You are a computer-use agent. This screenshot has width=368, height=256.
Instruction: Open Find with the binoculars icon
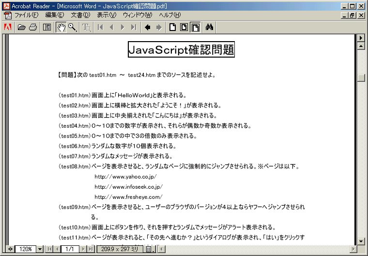point(209,27)
